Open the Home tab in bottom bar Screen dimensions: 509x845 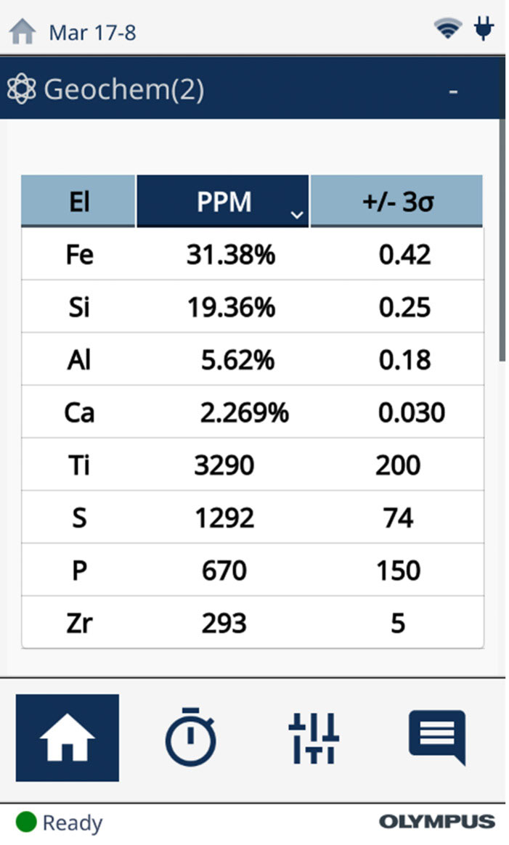tap(67, 738)
